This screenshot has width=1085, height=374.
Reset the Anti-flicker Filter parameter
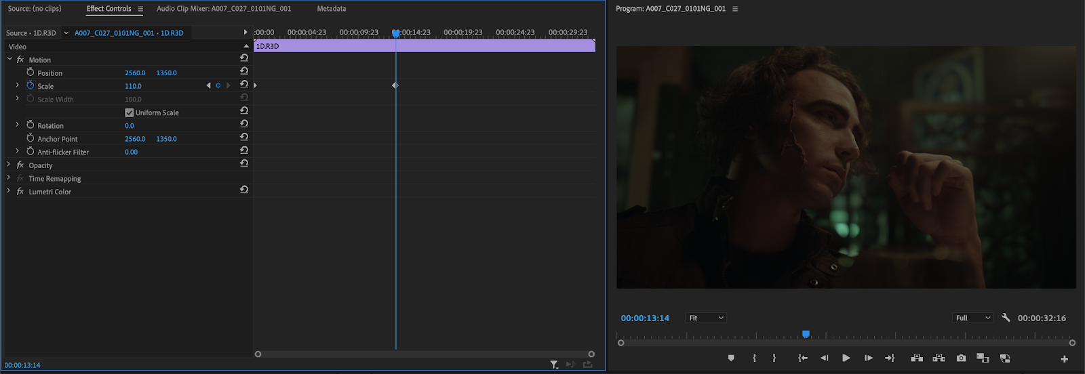tap(244, 150)
